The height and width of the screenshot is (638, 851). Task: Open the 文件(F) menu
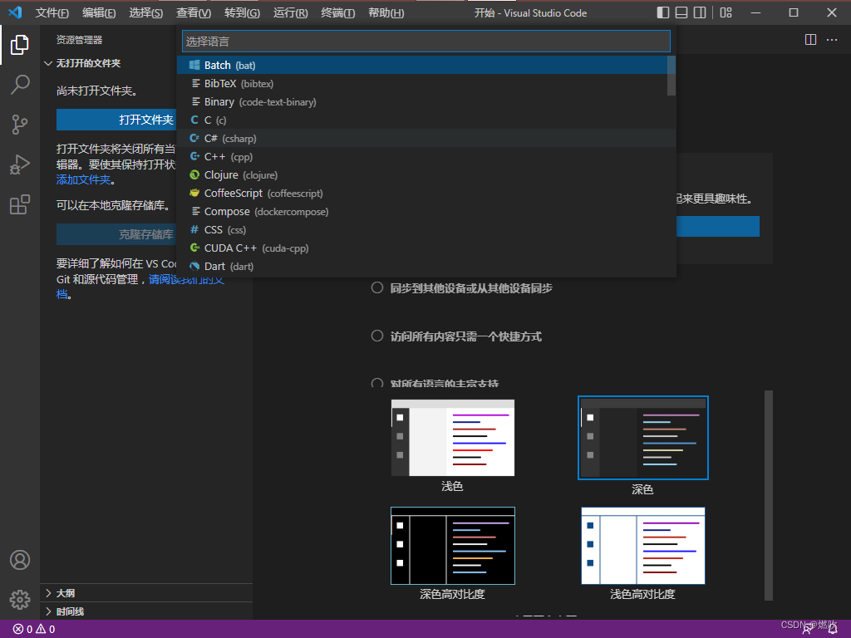click(x=52, y=12)
